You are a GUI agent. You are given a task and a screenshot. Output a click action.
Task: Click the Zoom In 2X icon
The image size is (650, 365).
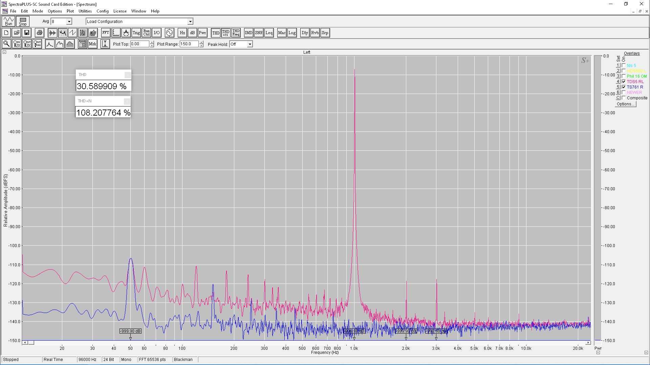click(17, 44)
